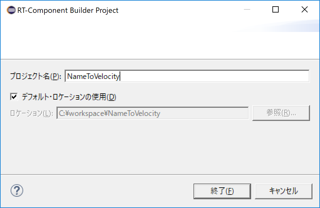Click empty gray area below the location row
This screenshot has height=208, width=320.
[x=160, y=147]
